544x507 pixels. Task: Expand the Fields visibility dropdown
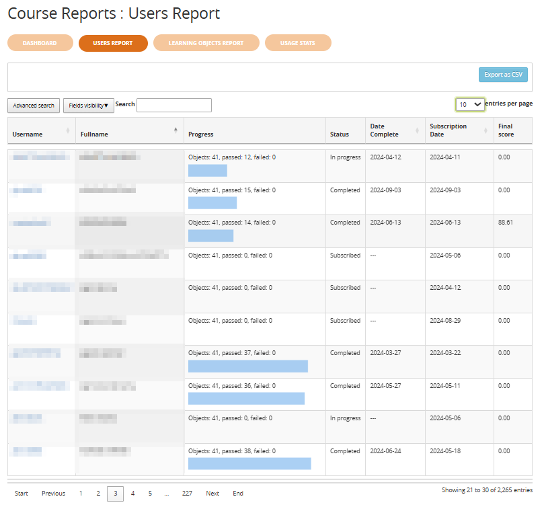click(88, 106)
